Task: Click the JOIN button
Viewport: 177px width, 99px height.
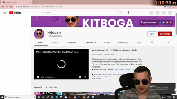Action: (152, 34)
